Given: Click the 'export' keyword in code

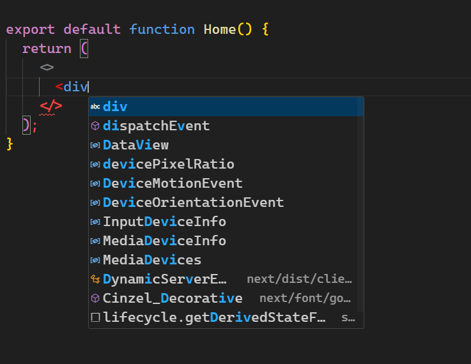Looking at the screenshot, I should point(30,29).
